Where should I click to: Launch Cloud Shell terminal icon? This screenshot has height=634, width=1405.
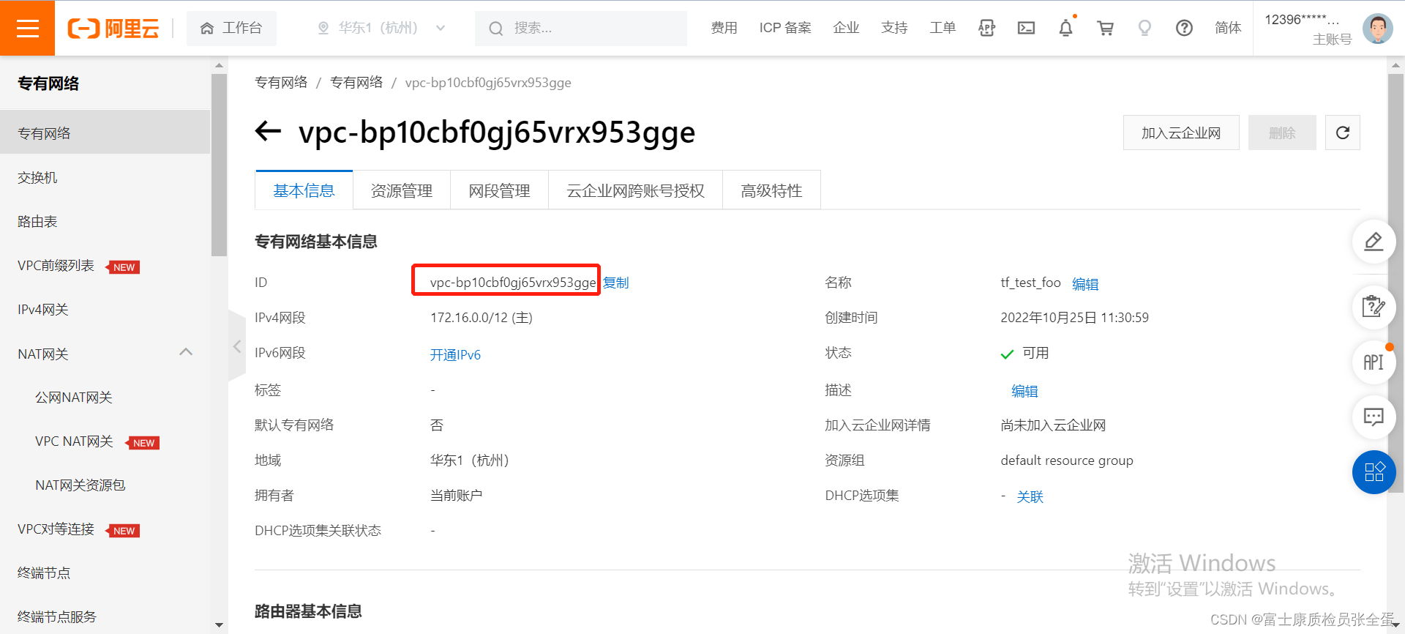[x=1026, y=28]
